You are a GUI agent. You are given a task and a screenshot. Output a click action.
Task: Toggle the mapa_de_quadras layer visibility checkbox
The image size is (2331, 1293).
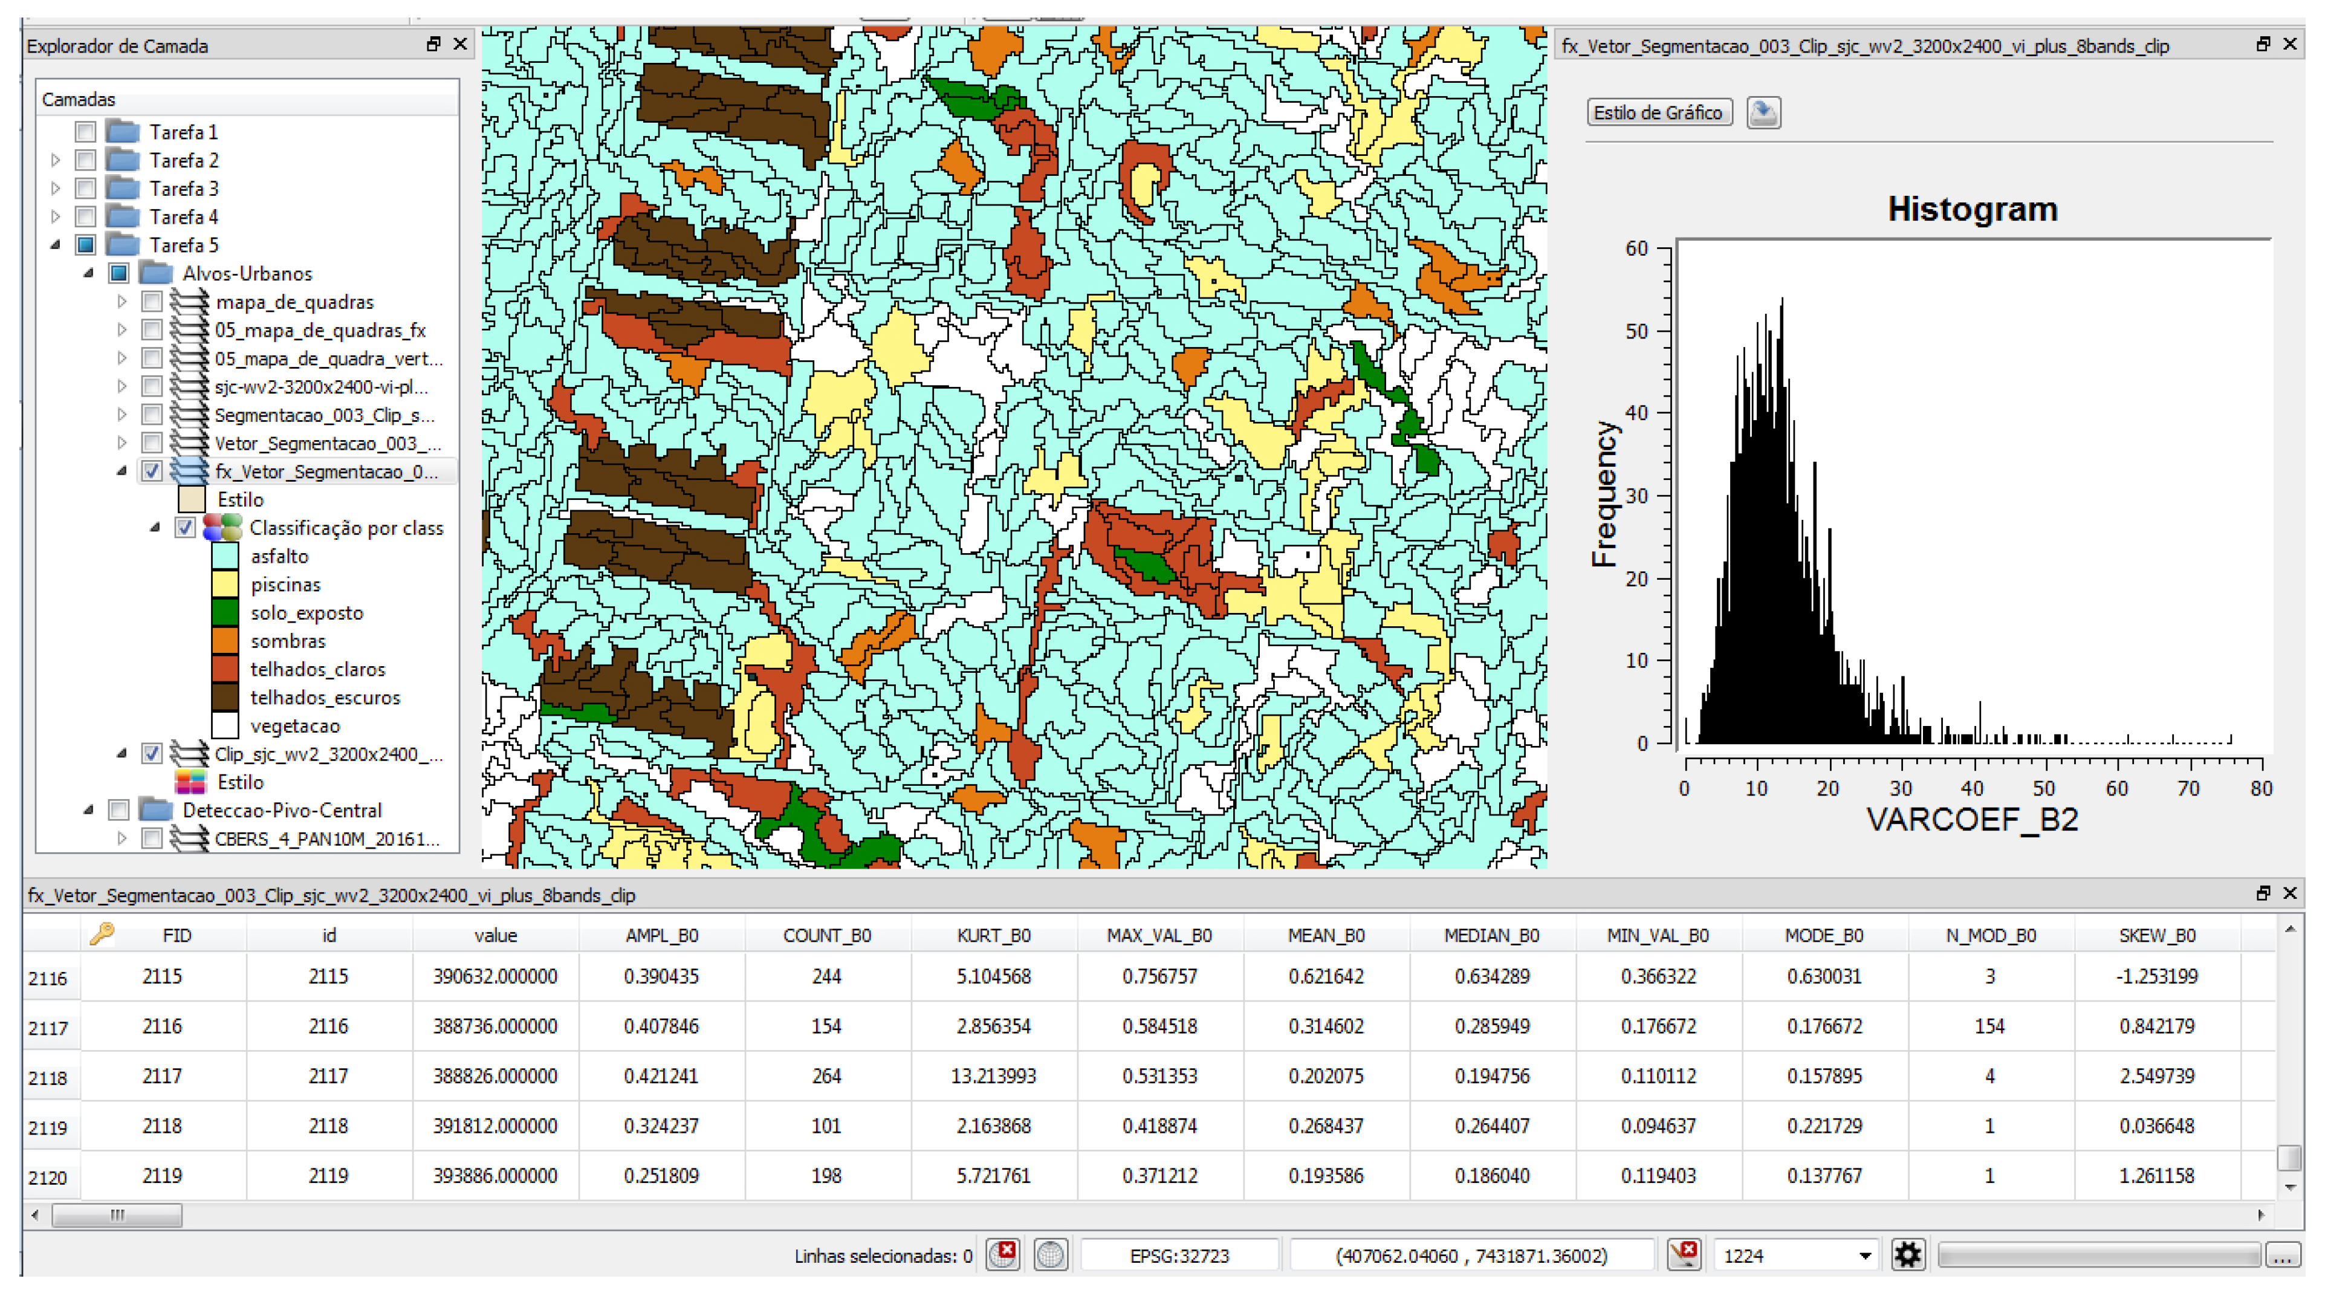152,301
